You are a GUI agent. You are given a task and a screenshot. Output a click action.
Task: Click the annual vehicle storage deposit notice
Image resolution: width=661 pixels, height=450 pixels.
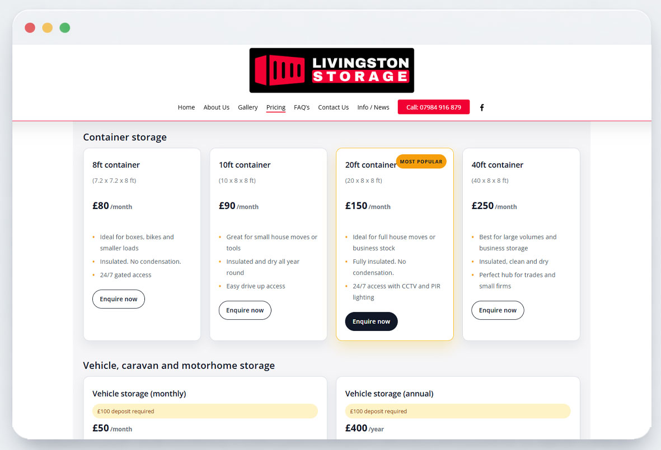tap(458, 411)
